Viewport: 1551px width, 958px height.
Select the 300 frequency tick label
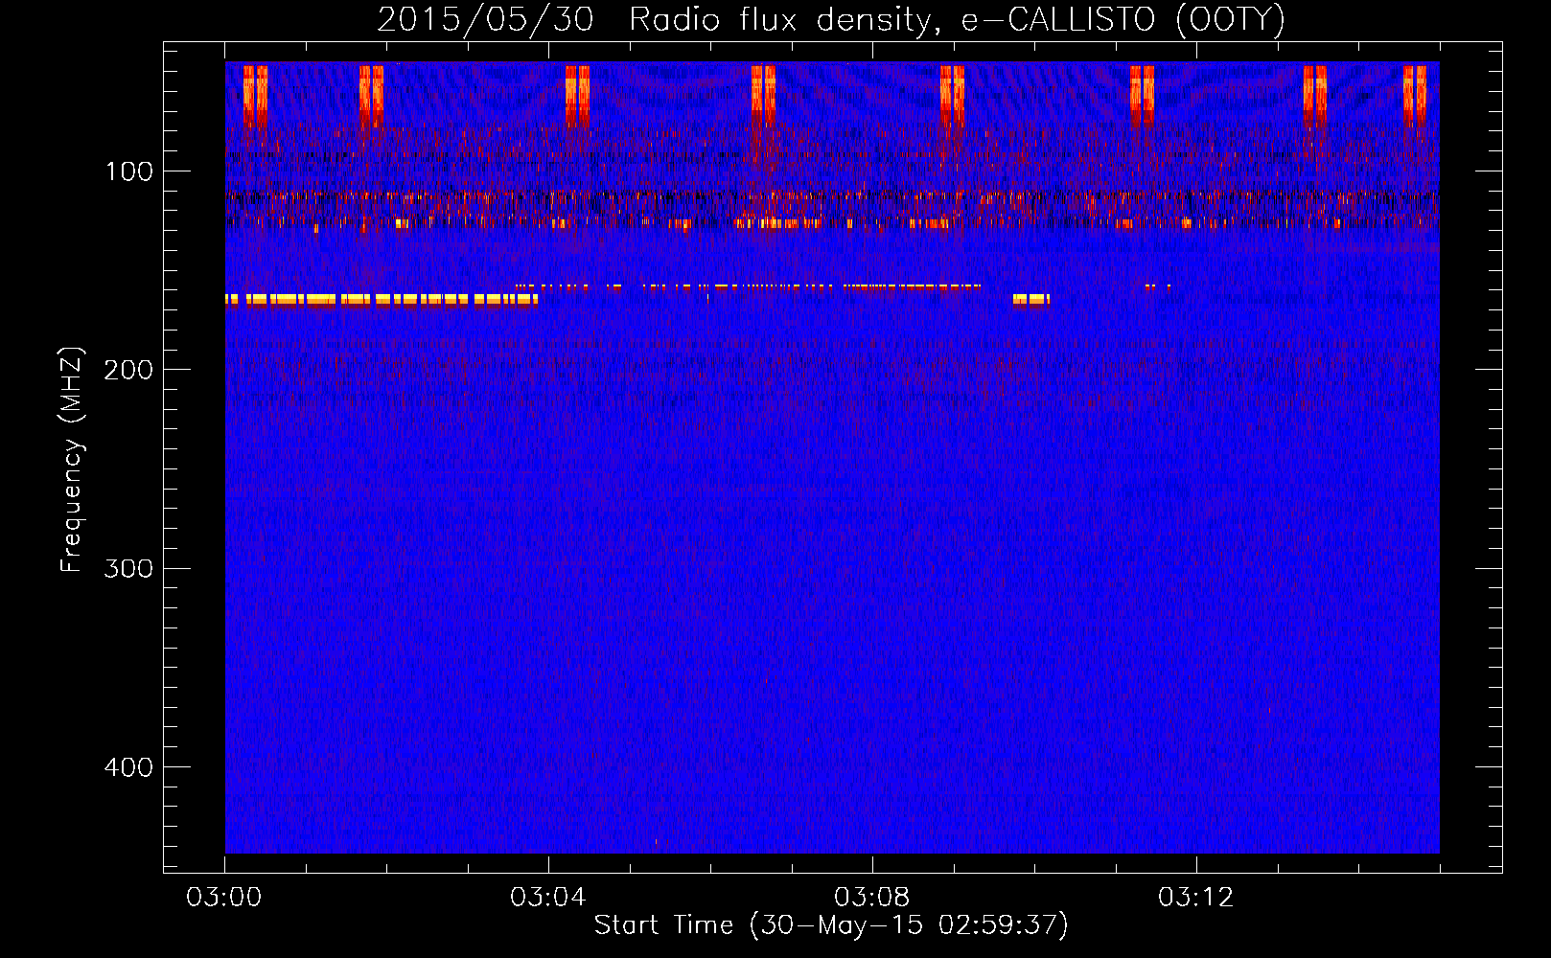(128, 569)
